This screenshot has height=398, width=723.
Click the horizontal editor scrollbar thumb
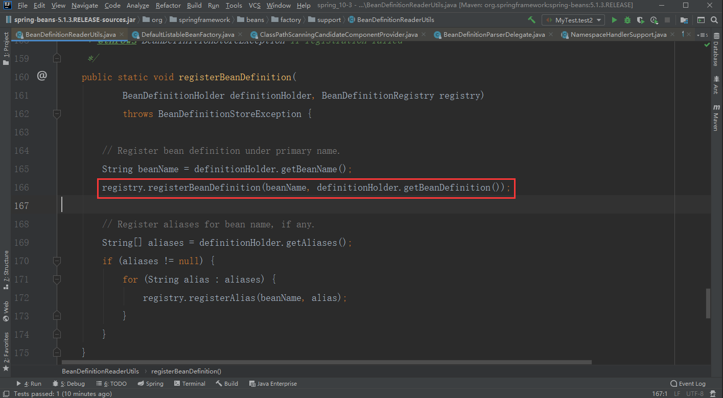tap(326, 362)
